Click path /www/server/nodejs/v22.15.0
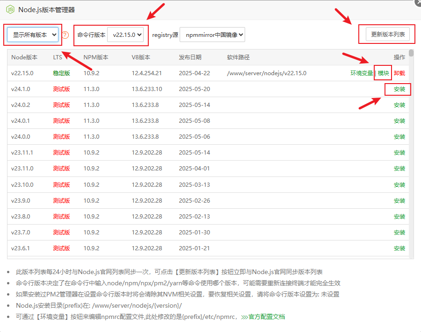 (267, 73)
